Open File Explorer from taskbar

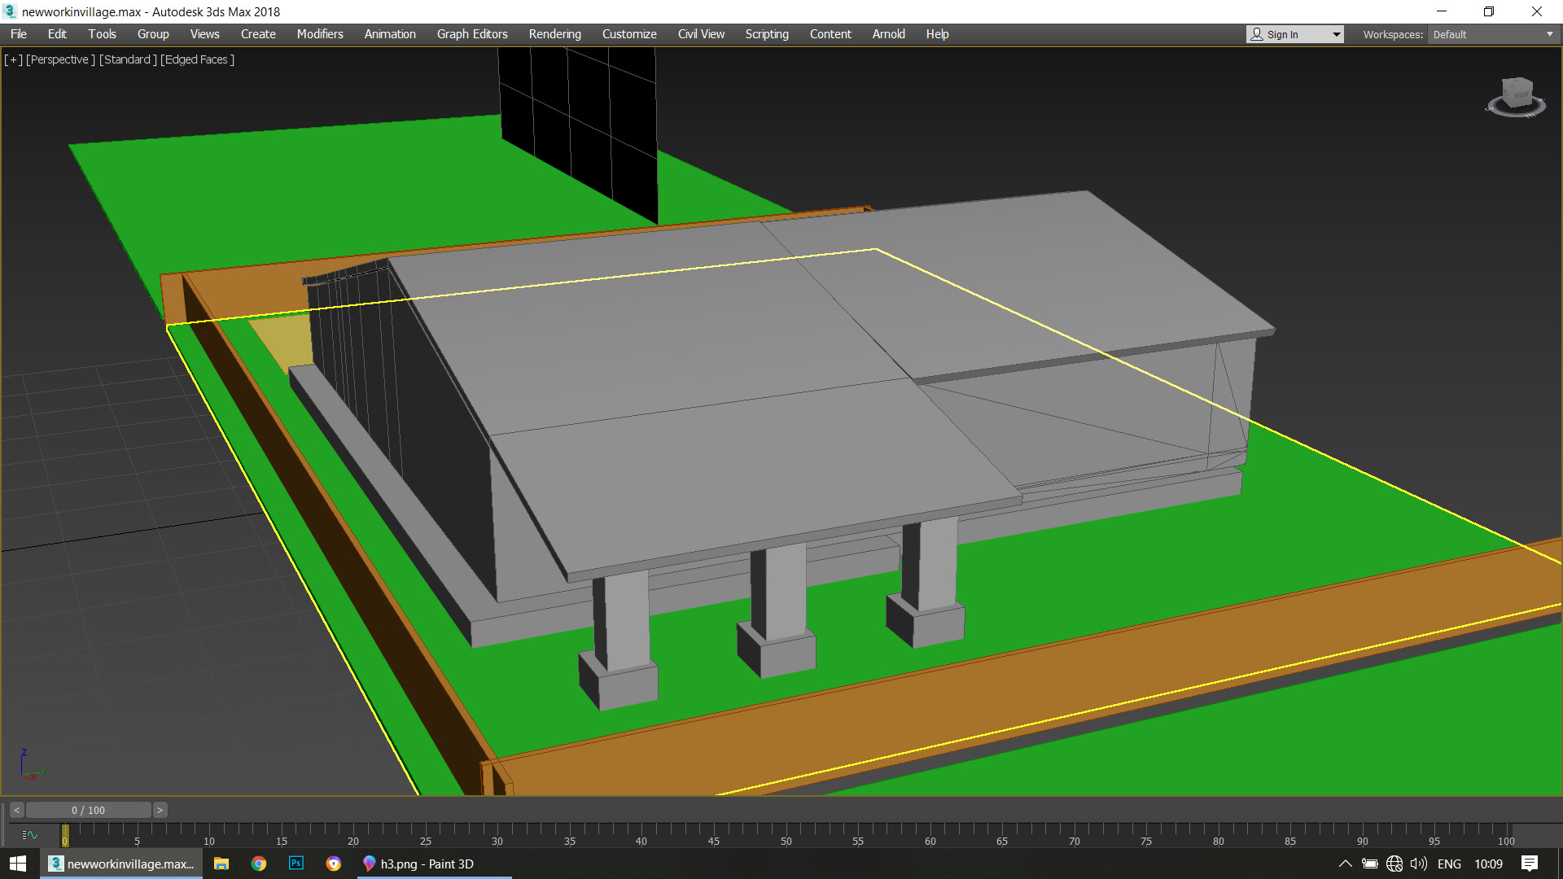[x=221, y=864]
